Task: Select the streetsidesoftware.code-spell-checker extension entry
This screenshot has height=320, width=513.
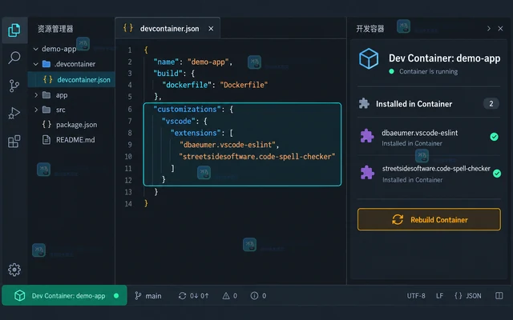Action: (429, 174)
